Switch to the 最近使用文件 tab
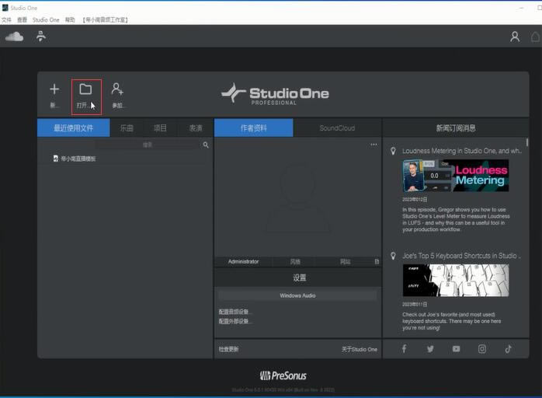This screenshot has width=542, height=398. point(73,128)
